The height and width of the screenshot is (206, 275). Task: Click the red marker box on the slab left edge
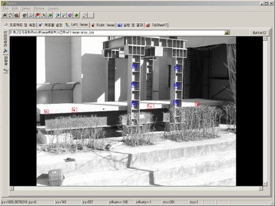[46, 111]
